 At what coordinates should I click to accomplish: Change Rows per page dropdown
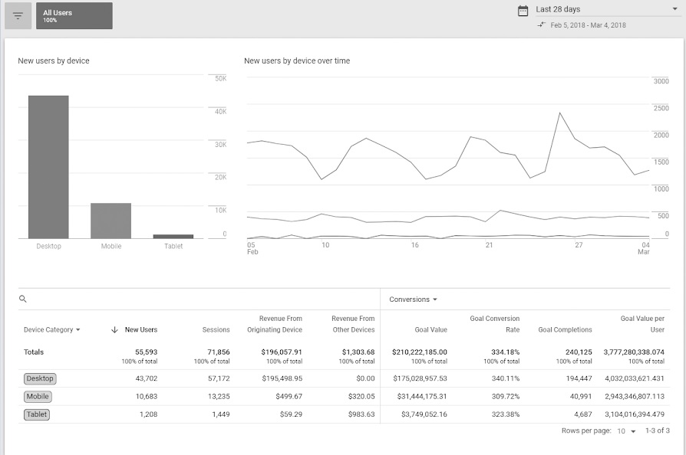point(627,431)
